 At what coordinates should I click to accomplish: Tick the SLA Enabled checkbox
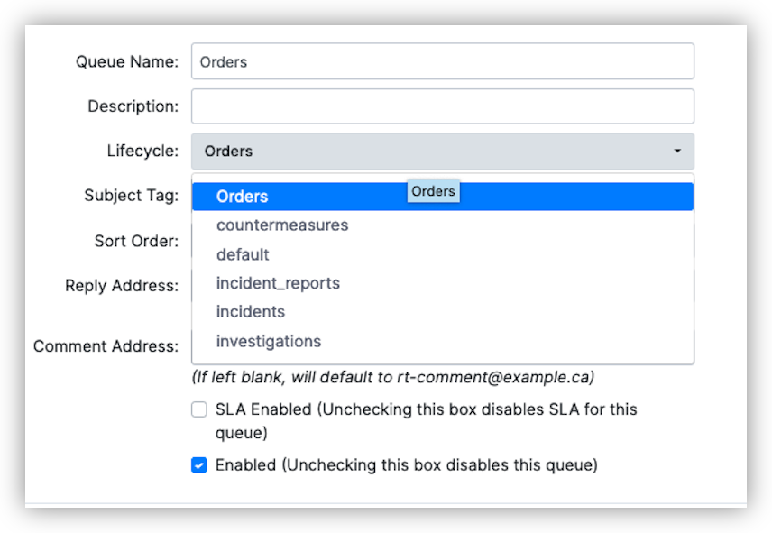pyautogui.click(x=199, y=410)
